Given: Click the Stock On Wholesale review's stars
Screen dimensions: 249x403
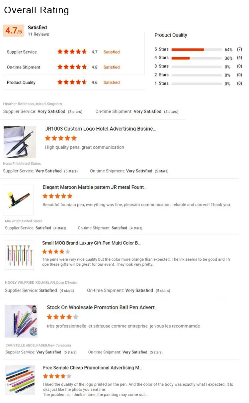Looking at the screenshot, I should (62, 317).
